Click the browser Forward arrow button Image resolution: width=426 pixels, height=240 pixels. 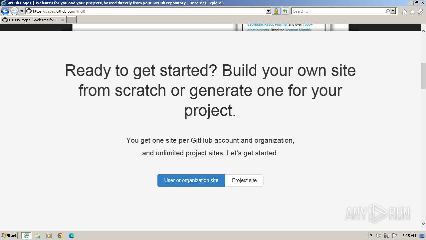14,11
